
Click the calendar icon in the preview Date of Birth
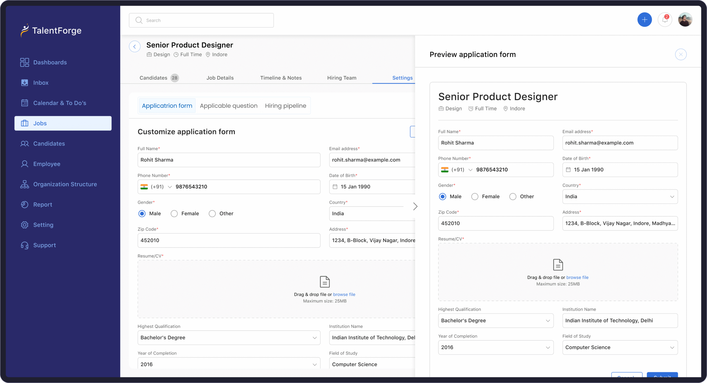pos(568,170)
